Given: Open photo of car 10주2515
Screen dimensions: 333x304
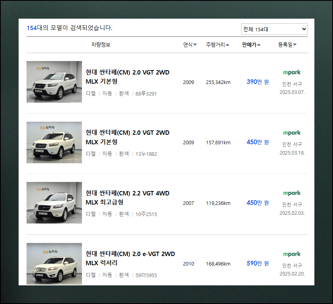Looking at the screenshot, I should coord(54,203).
